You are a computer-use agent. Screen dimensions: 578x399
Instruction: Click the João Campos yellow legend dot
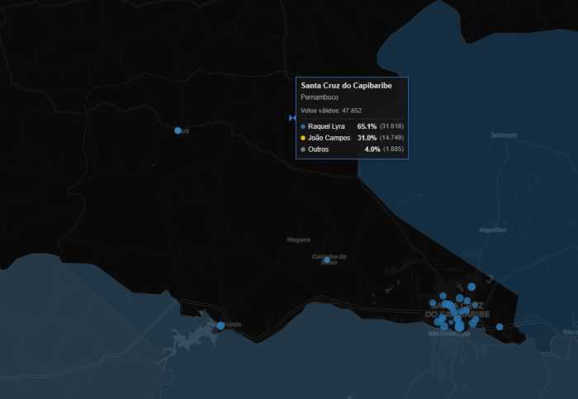coord(303,138)
